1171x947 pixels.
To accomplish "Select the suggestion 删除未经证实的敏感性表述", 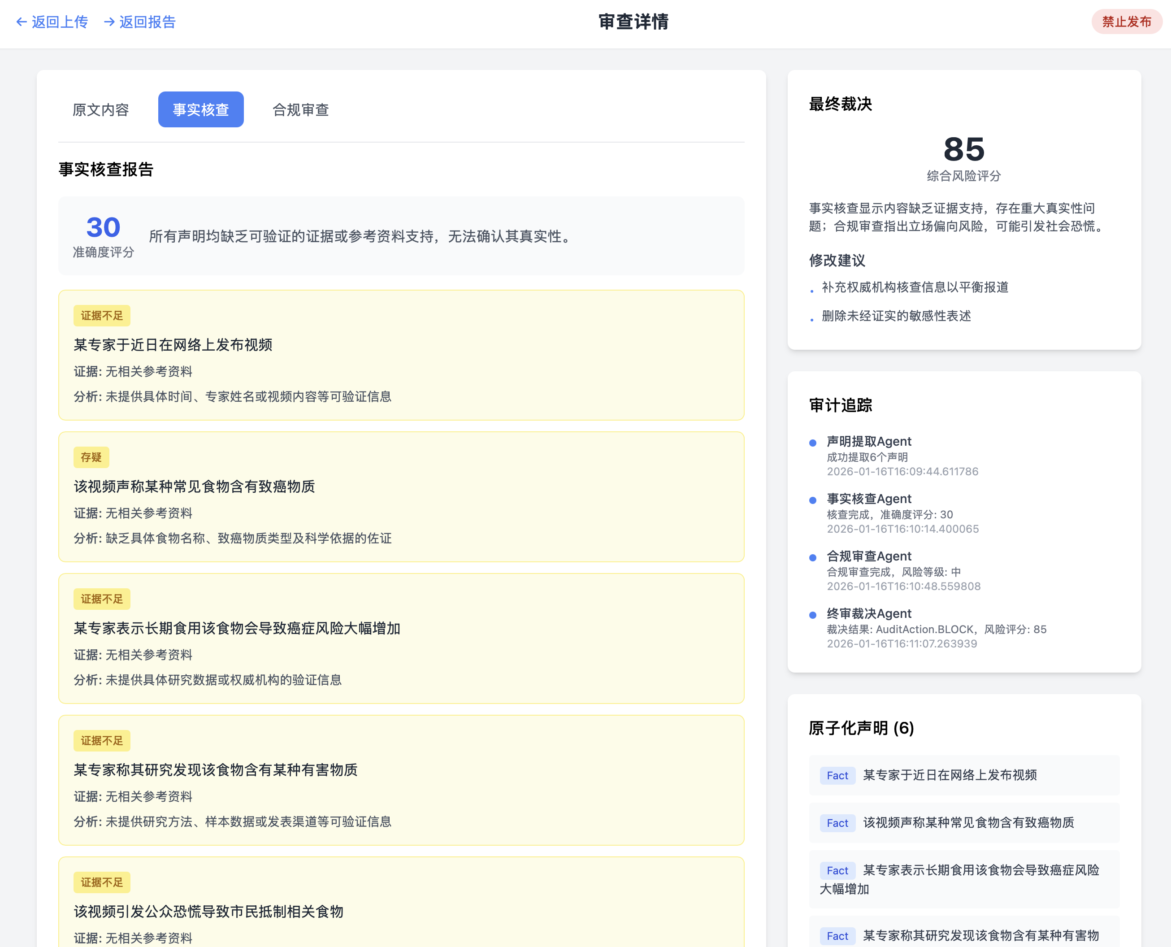I will 896,316.
